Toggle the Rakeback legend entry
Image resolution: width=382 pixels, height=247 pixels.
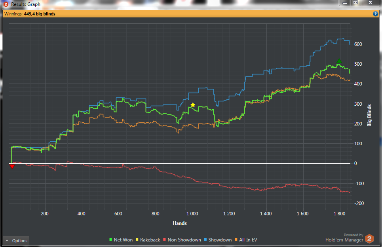coord(148,240)
